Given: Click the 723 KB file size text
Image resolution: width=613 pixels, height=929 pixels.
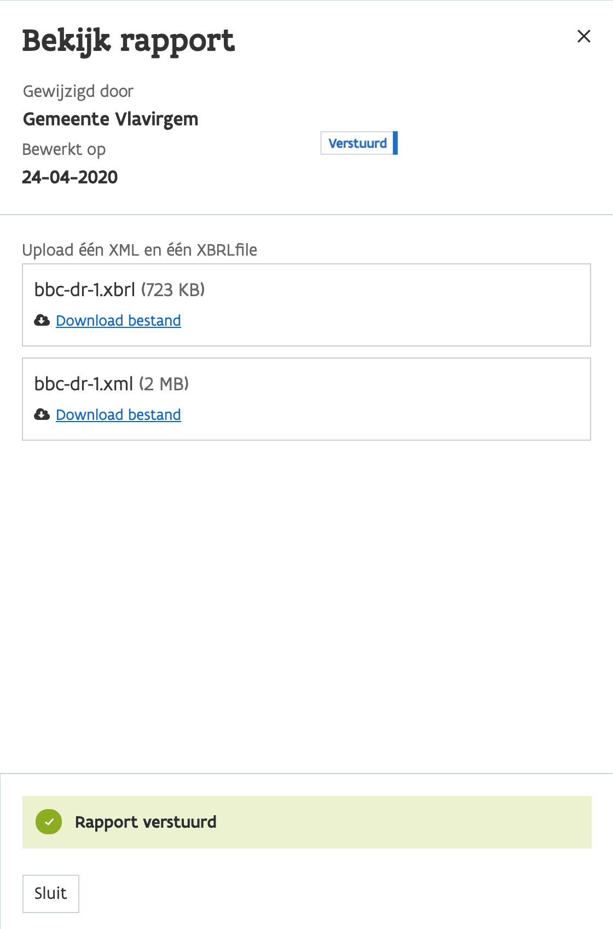Looking at the screenshot, I should point(173,290).
